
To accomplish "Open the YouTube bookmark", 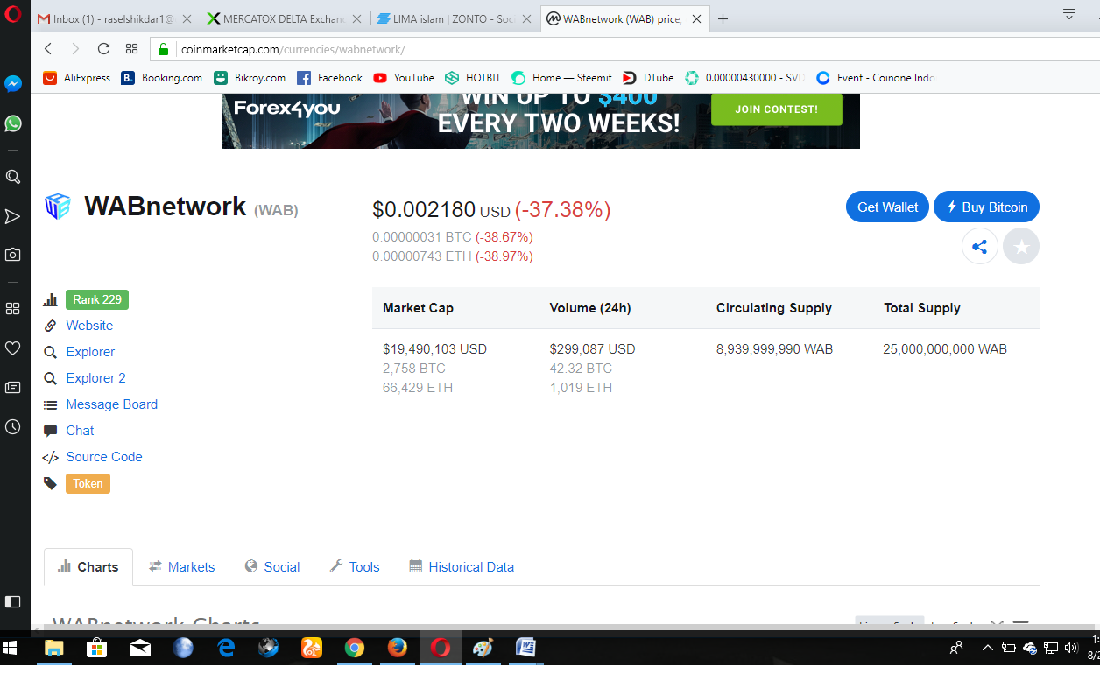I will tap(404, 78).
